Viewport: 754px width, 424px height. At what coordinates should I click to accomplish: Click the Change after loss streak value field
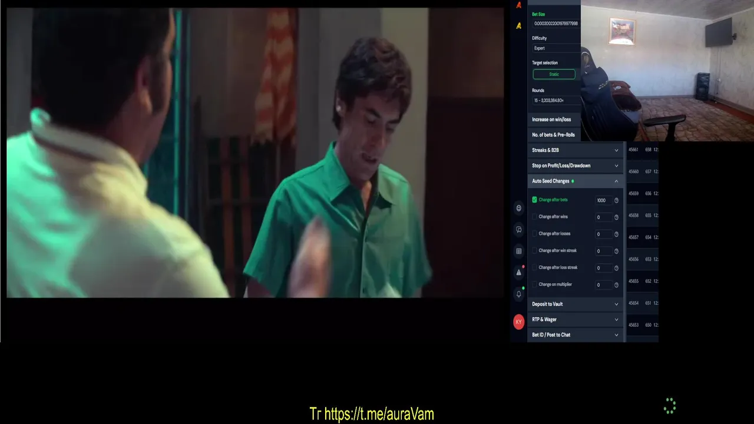point(603,268)
